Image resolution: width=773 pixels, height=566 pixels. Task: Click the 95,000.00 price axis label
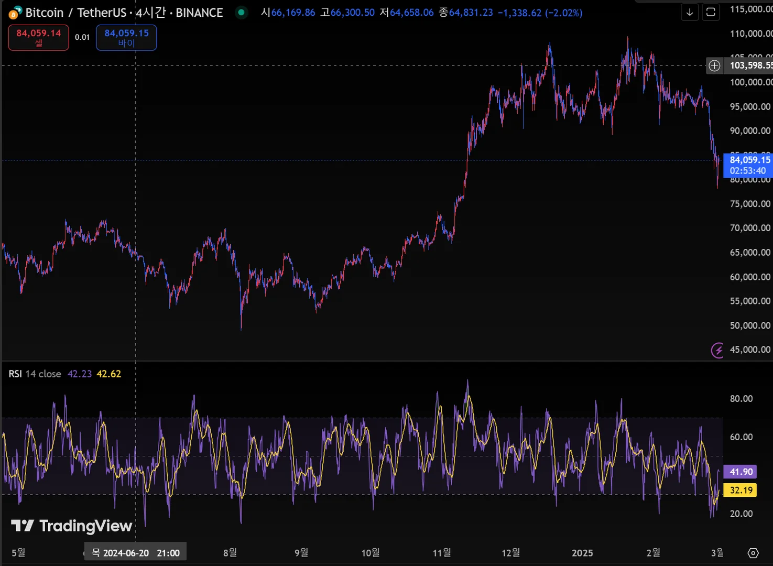tap(750, 106)
